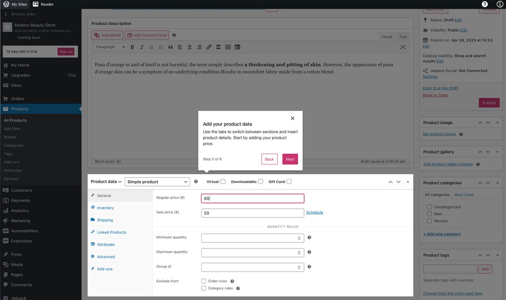Click the Sign up trial button
Viewport: 506px width, 300px height.
[66, 51]
